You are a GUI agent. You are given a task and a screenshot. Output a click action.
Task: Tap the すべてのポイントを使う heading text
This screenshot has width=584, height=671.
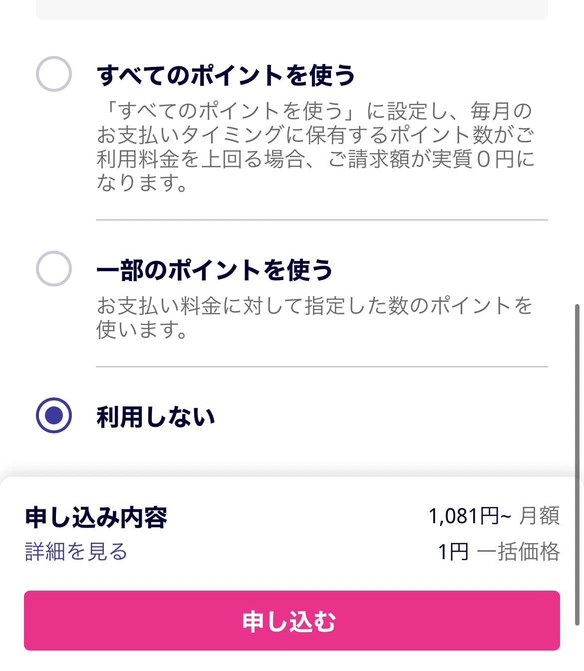226,75
